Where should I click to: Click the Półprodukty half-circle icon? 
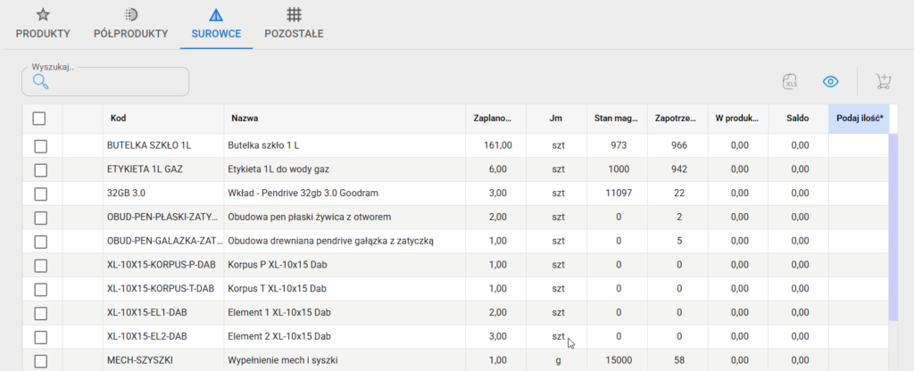(x=130, y=14)
